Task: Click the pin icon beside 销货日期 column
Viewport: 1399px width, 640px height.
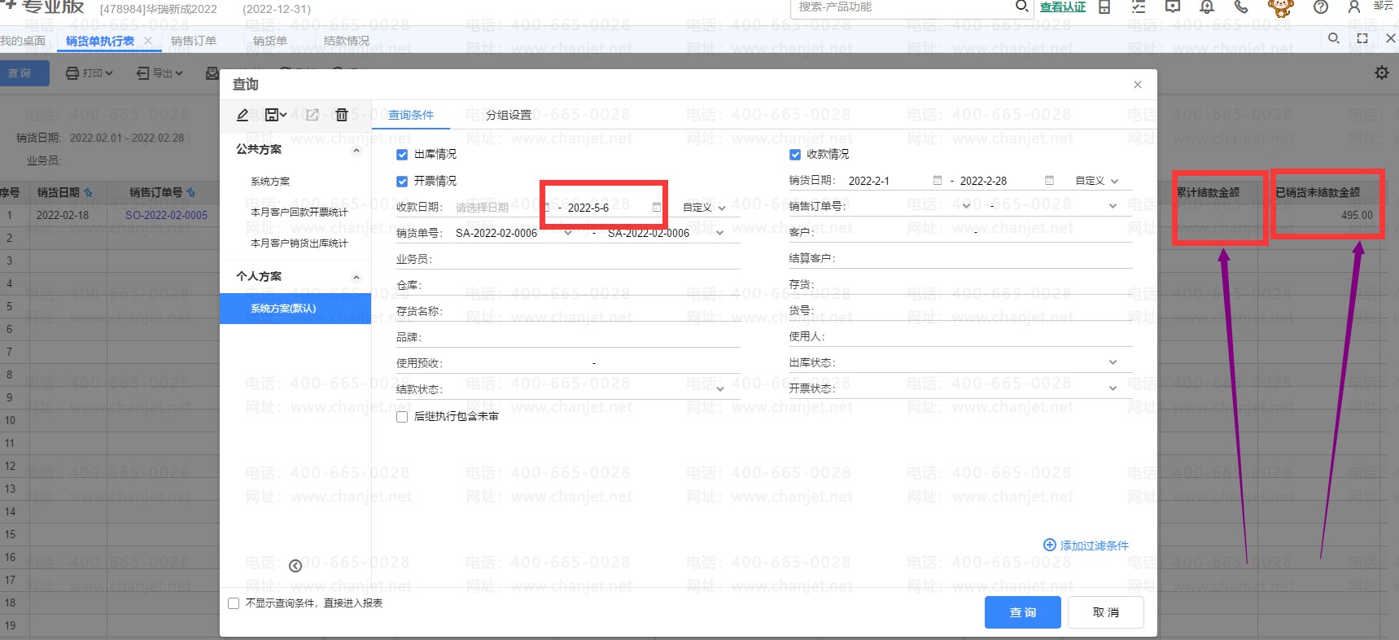Action: (88, 193)
